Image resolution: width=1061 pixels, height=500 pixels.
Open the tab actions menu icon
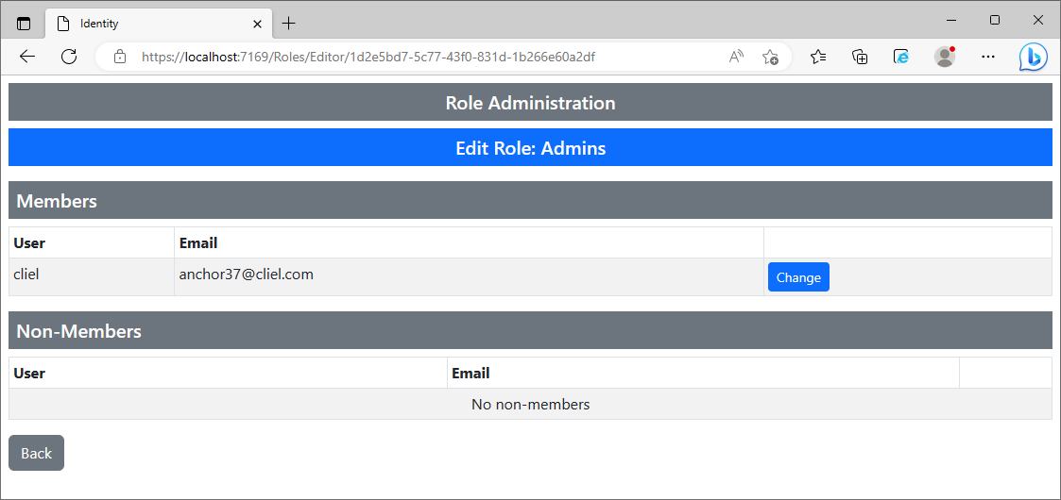pyautogui.click(x=24, y=24)
